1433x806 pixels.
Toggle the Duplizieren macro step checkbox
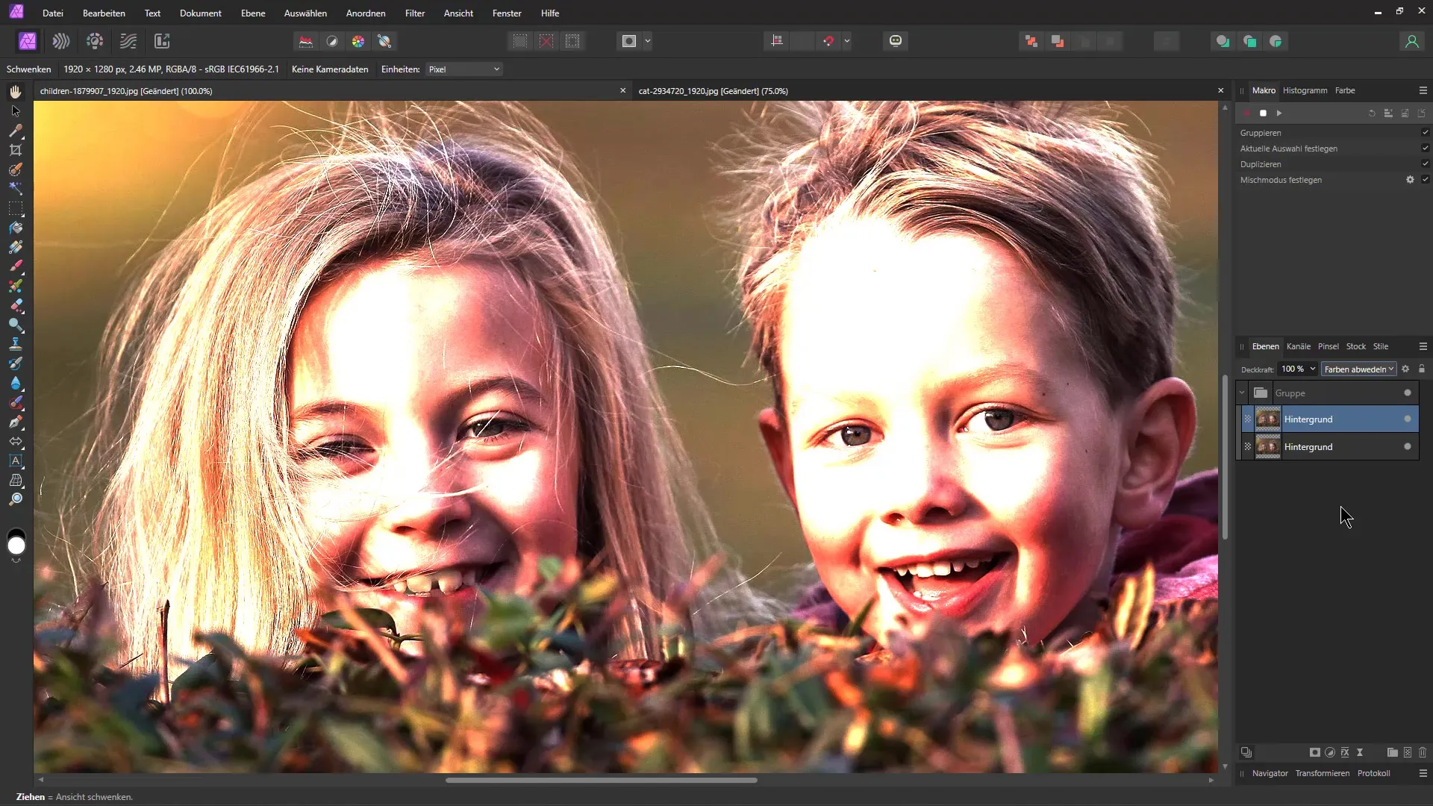click(1426, 164)
